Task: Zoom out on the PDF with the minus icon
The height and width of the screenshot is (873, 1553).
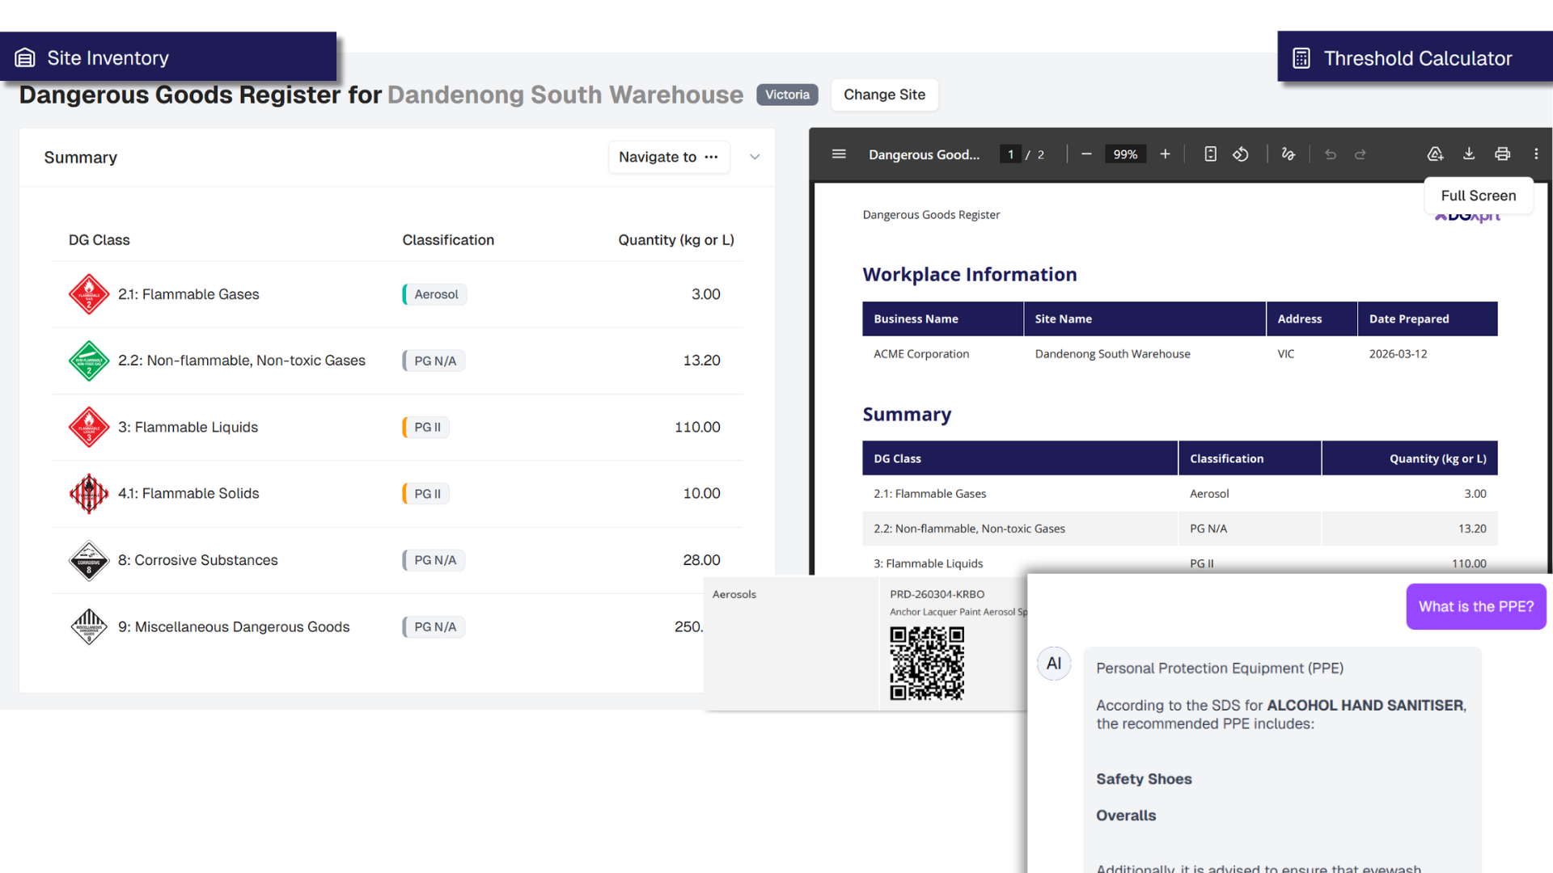Action: point(1085,154)
